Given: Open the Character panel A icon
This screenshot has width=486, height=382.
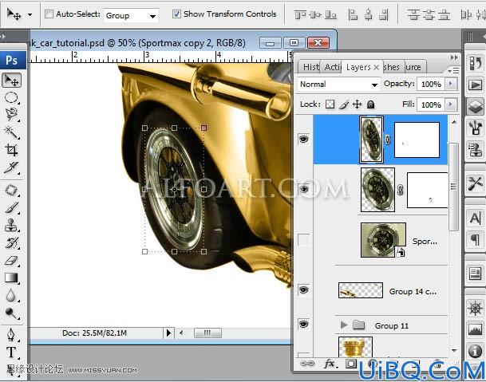Looking at the screenshot, I should [475, 218].
